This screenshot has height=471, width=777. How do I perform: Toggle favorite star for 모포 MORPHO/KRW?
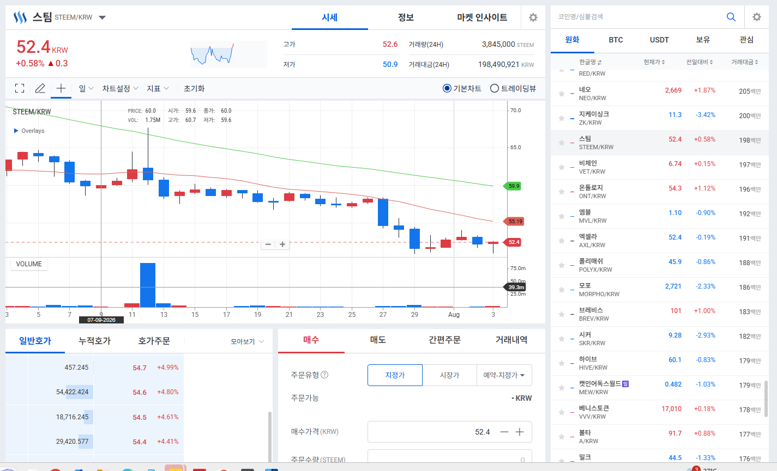point(562,290)
